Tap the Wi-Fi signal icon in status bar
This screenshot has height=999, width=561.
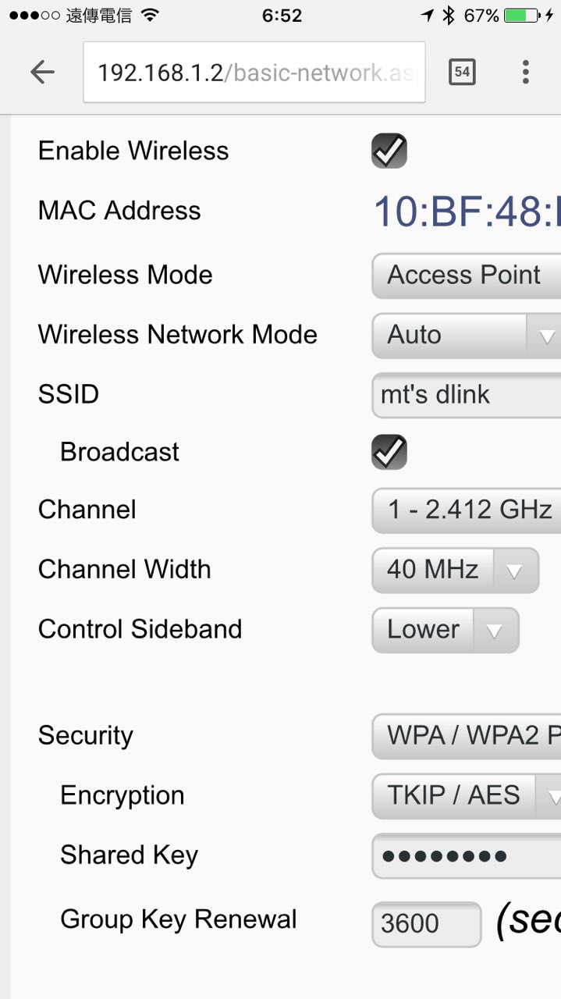(x=151, y=16)
